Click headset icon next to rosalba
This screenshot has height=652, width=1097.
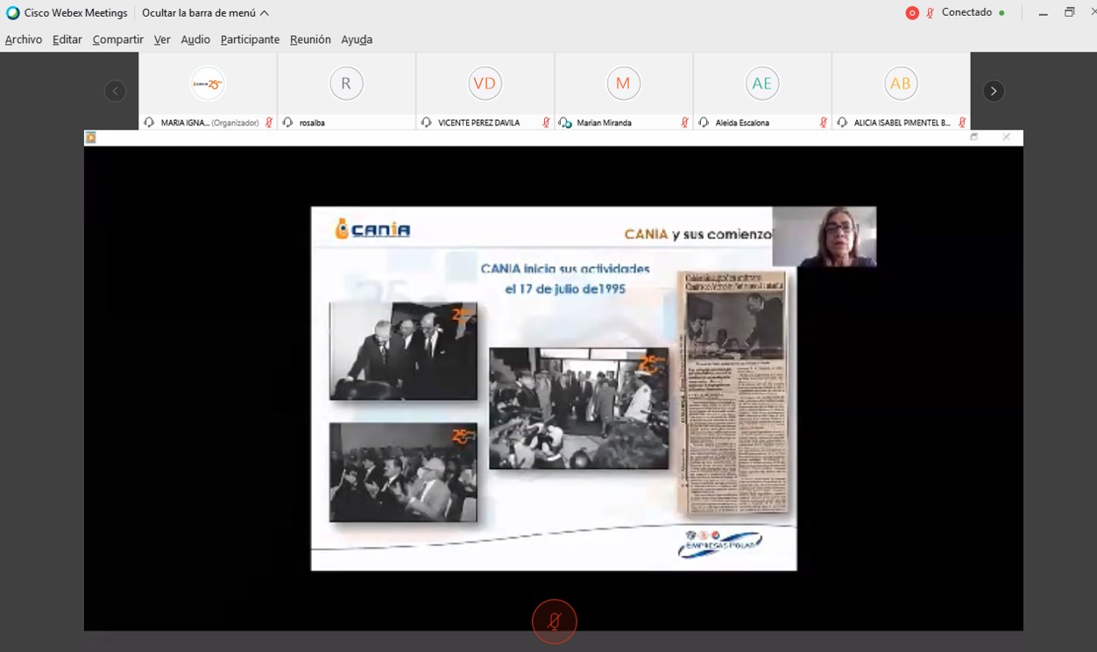pos(287,123)
